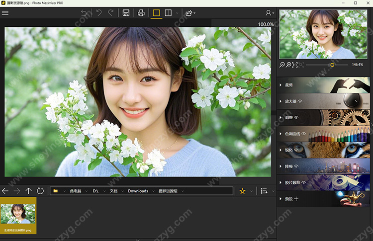Screen dimensions: 373x241
Task: Expand the 裁剪 panel
Action: coord(288,85)
